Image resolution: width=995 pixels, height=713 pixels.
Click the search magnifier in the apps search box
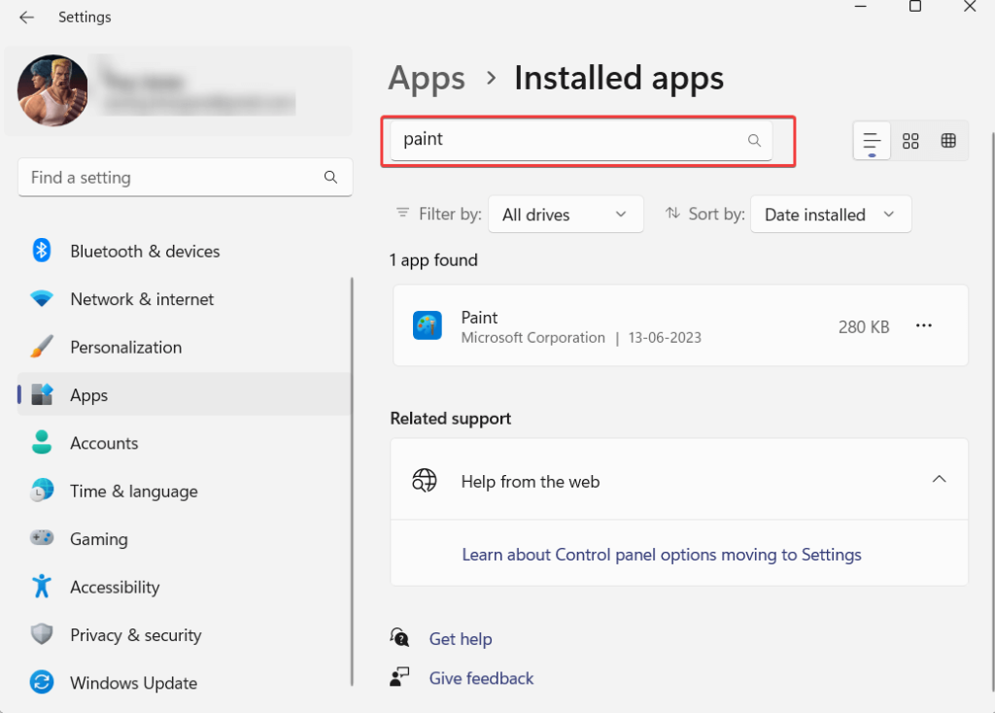(x=754, y=140)
